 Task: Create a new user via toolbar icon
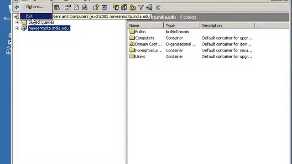point(116,7)
